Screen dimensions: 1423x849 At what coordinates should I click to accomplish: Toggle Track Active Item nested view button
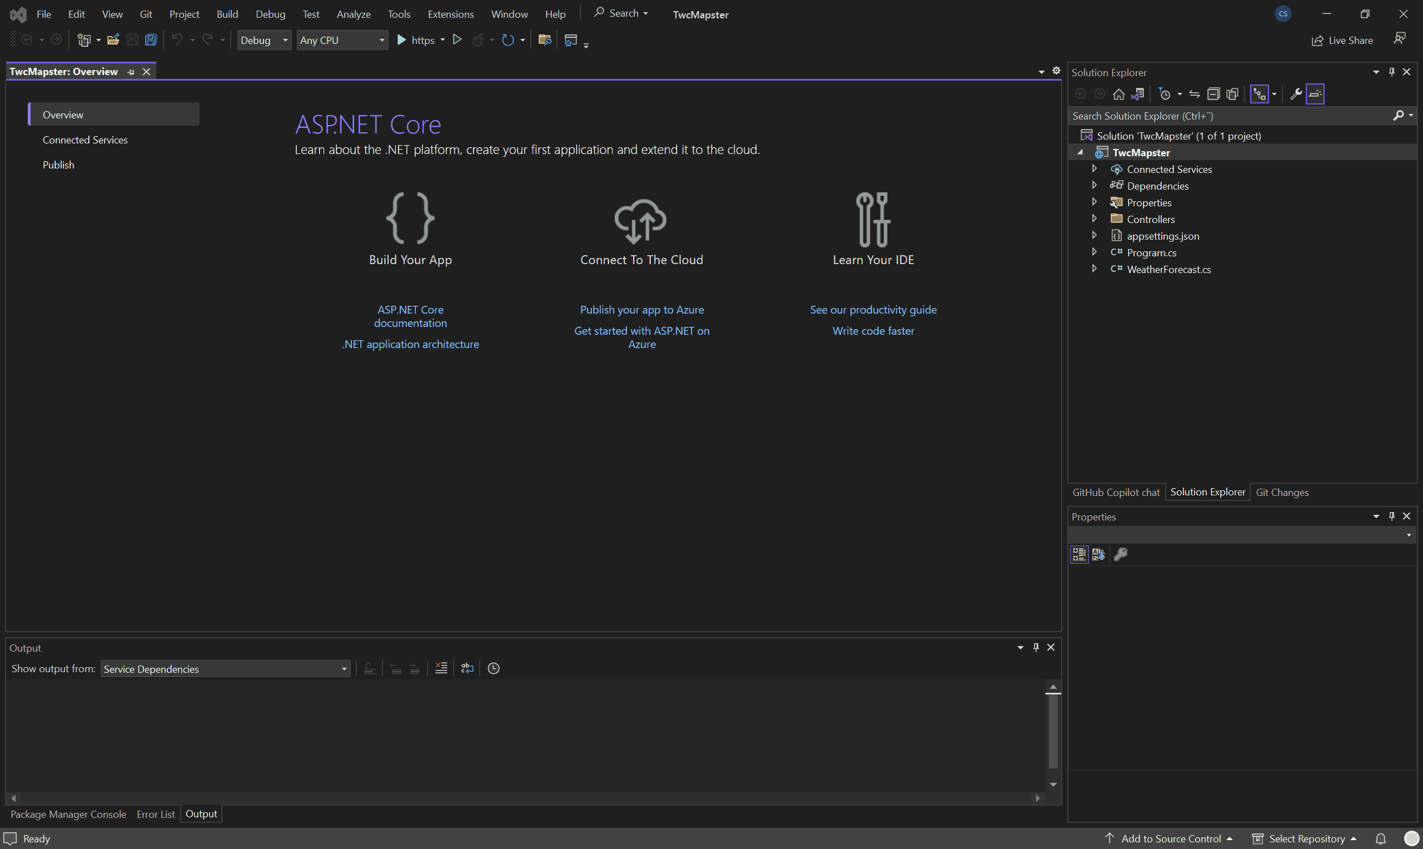pyautogui.click(x=1260, y=94)
